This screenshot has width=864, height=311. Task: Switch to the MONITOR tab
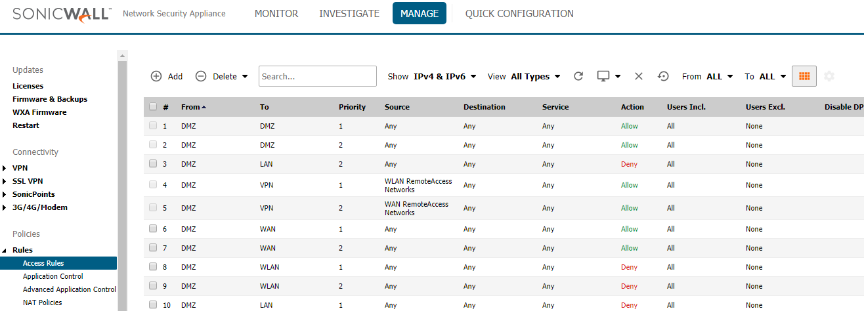tap(276, 14)
